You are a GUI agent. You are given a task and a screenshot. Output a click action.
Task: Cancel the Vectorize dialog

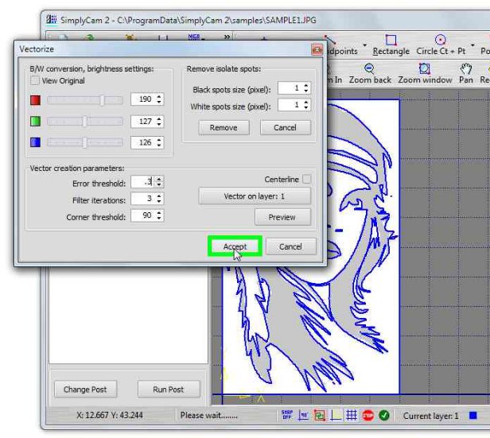click(290, 246)
